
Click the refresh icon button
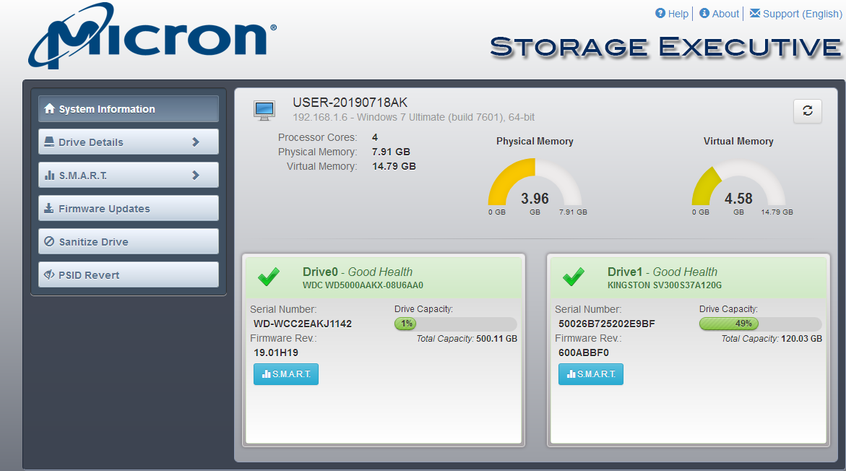tap(807, 111)
